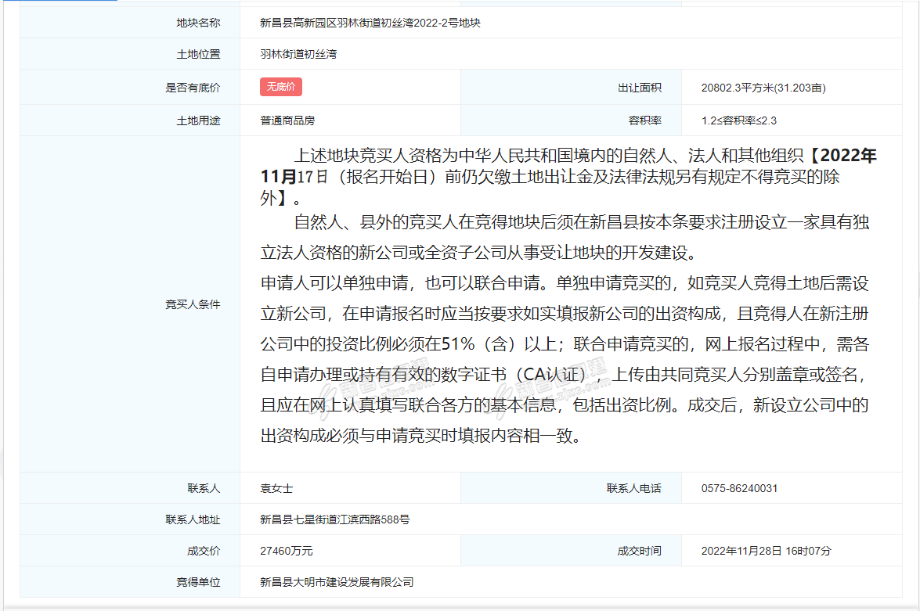
Task: Click the 土地位置 value 羽林街道初丝湾
Action: pos(298,54)
